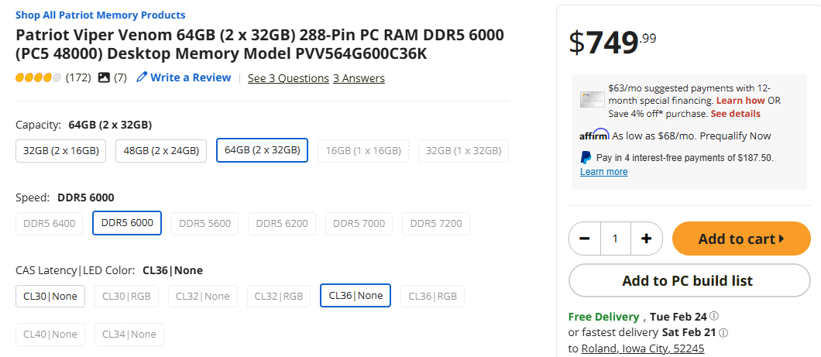Select 32GB (2 x 16GB) capacity
This screenshot has width=821, height=357.
[x=61, y=150]
